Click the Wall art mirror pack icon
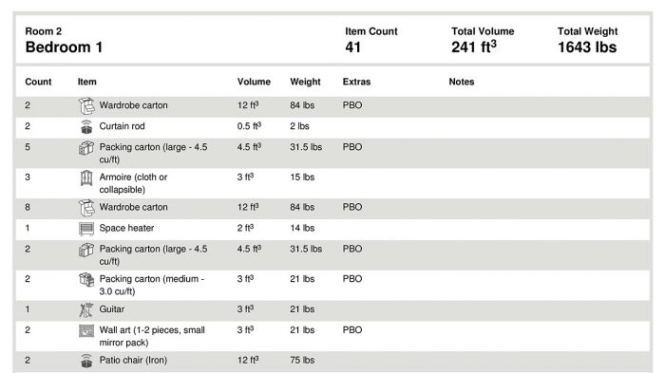 click(86, 330)
